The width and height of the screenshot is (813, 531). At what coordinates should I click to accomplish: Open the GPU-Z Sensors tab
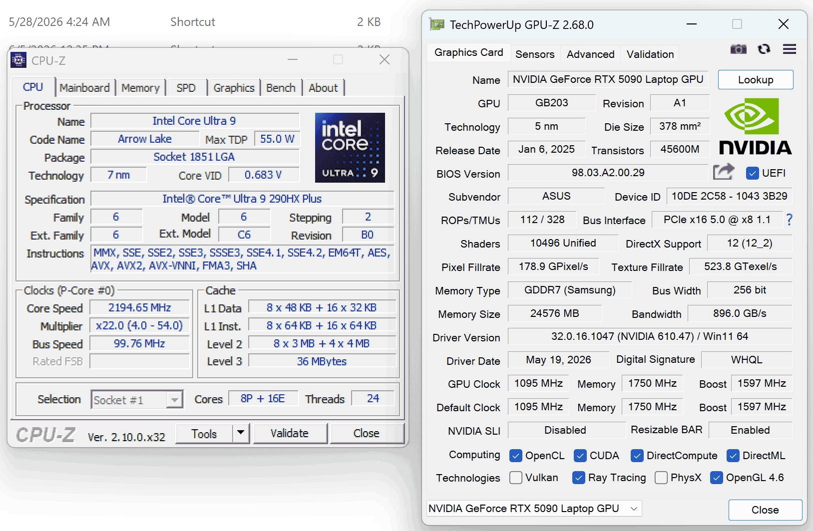point(535,54)
